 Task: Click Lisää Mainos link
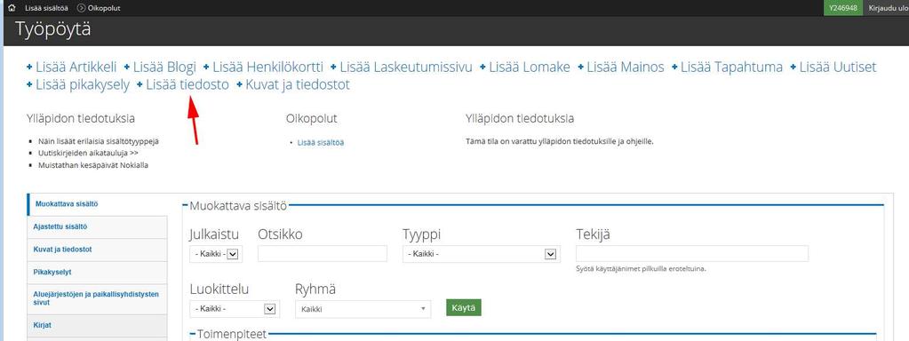pyautogui.click(x=625, y=67)
